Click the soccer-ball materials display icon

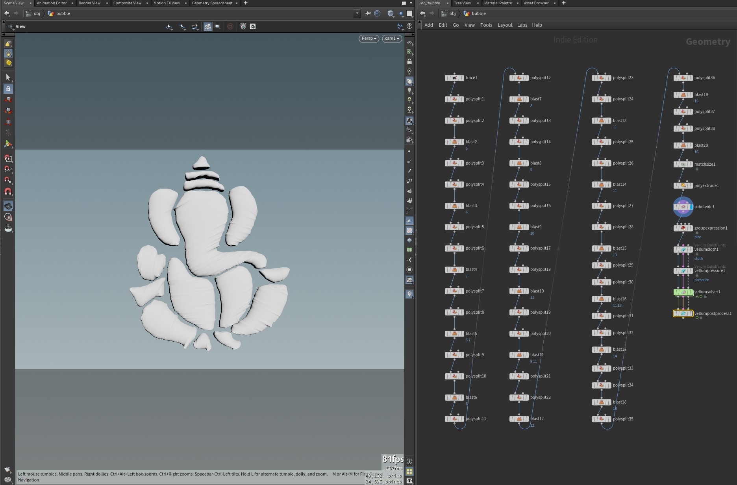[x=409, y=121]
